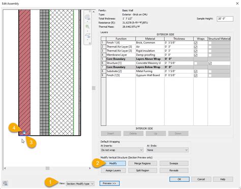Click the Thickness column header

[x=179, y=39]
